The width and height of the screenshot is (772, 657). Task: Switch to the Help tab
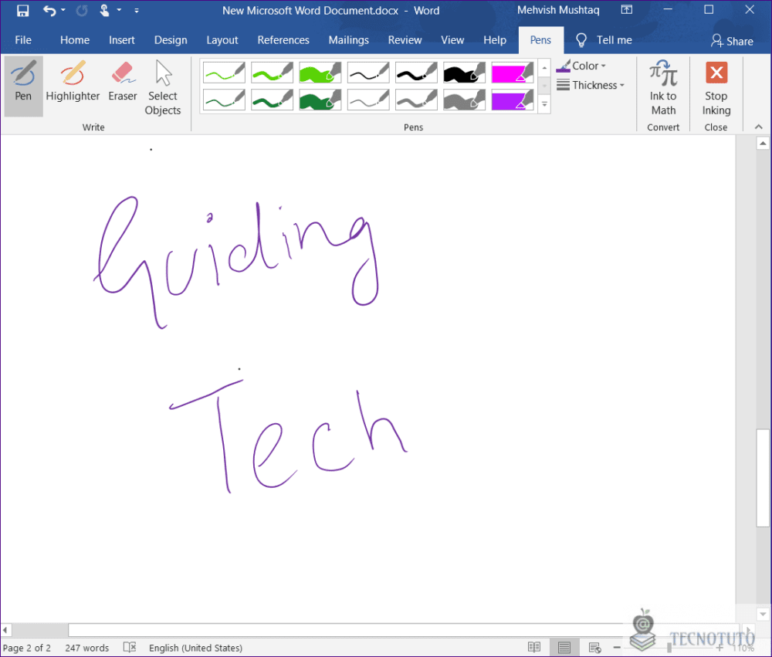pos(495,40)
